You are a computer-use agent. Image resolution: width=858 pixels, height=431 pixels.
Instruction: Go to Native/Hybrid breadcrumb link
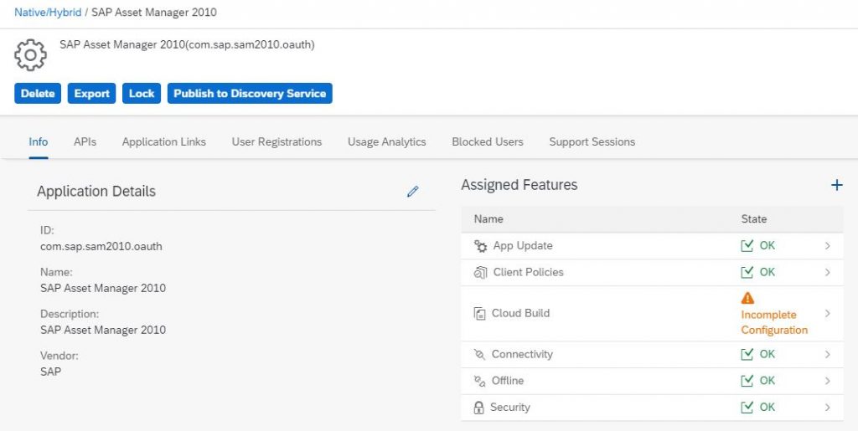click(x=48, y=12)
